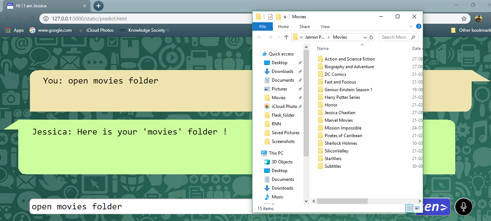Open Other bookmarks folder
The width and height of the screenshot is (491, 221).
point(471,30)
